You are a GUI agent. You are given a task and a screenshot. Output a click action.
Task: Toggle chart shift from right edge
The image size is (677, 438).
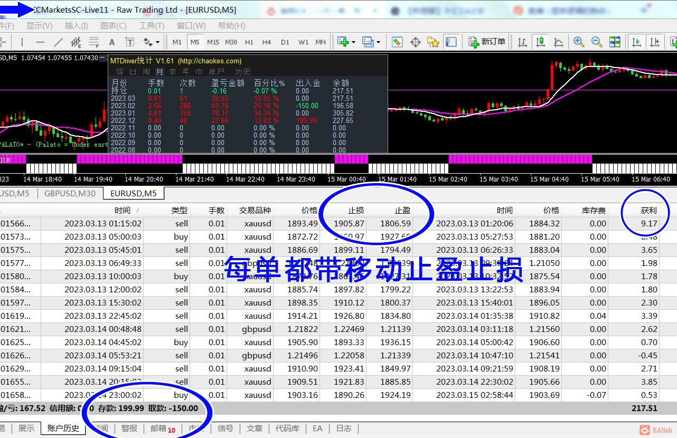coord(655,42)
